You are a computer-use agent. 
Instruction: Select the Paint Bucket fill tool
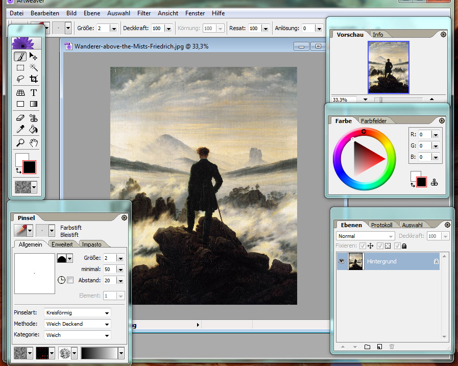click(34, 129)
